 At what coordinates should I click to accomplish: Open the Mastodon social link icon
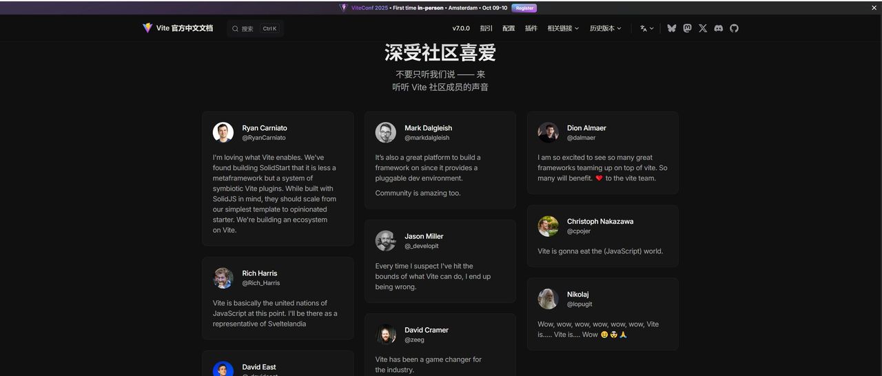[x=687, y=28]
